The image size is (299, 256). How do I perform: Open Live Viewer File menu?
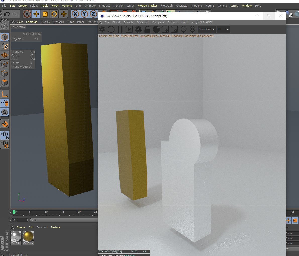pyautogui.click(x=107, y=22)
